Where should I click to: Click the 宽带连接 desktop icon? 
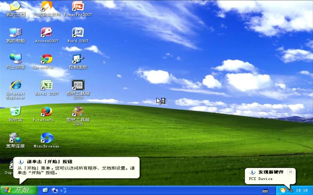15,140
